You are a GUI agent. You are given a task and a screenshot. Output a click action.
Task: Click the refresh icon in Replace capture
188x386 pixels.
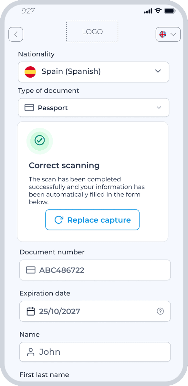(59, 220)
